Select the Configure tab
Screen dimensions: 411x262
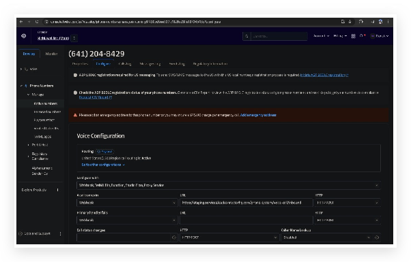pos(103,64)
